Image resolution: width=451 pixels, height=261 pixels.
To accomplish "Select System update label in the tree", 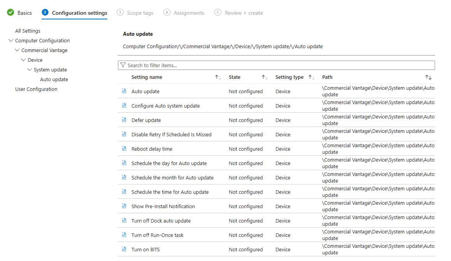I will click(50, 70).
